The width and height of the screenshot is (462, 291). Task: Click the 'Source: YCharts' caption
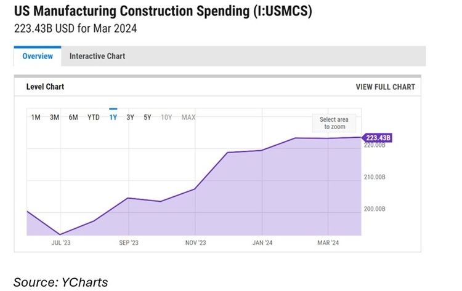point(60,282)
